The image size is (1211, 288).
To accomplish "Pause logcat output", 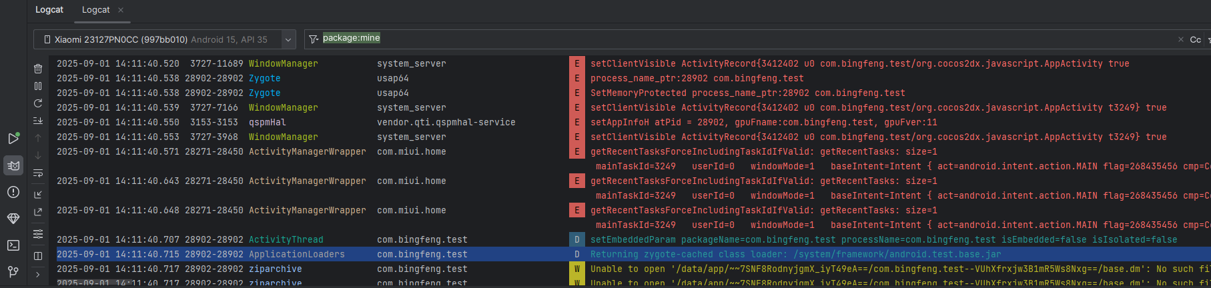I will click(x=38, y=86).
